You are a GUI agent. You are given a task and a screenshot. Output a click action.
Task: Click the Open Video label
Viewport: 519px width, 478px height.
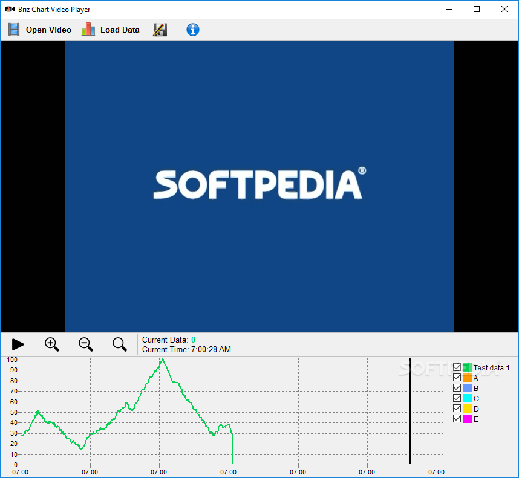point(48,30)
